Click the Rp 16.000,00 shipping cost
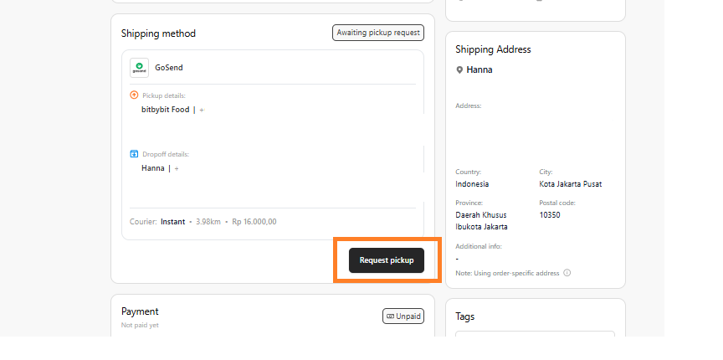This screenshot has height=360, width=723. pos(254,222)
